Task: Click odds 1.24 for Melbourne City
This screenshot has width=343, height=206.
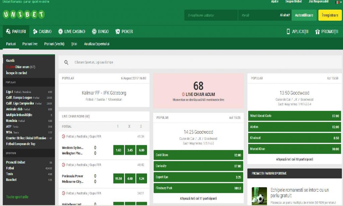Action: click(142, 179)
